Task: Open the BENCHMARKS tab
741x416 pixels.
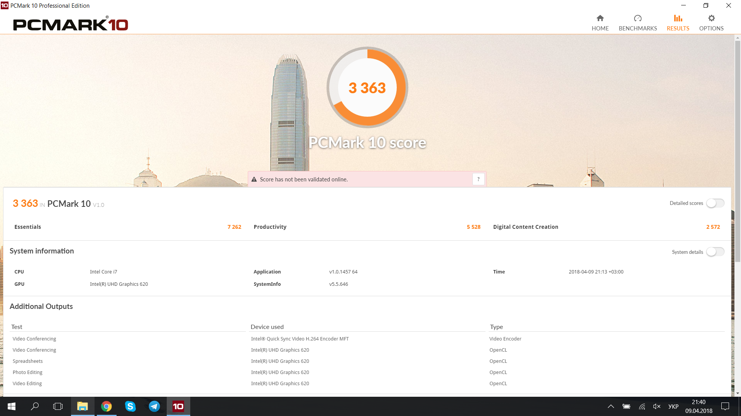Action: pyautogui.click(x=638, y=23)
